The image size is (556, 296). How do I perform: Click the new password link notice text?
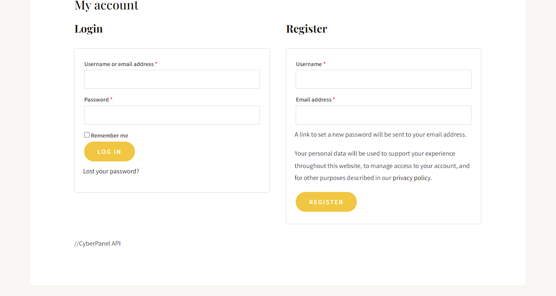click(x=380, y=135)
